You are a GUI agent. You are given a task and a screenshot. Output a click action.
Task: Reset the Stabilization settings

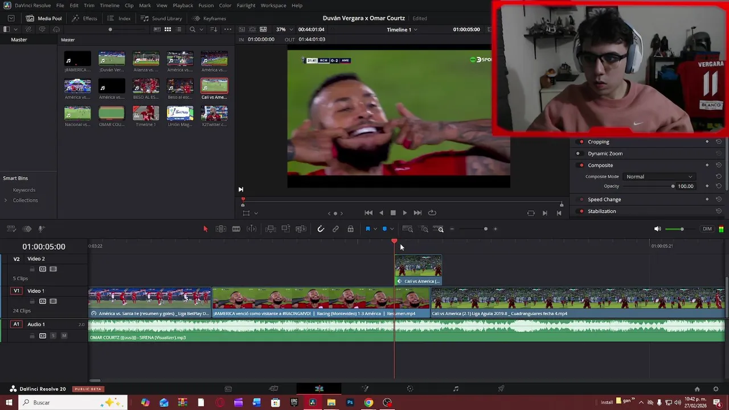(719, 211)
